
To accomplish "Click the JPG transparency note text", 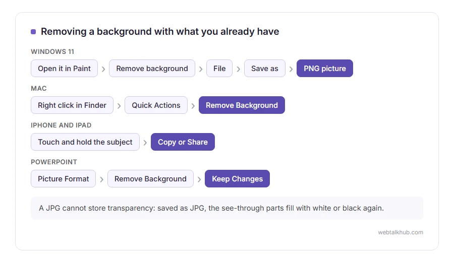I will (211, 208).
